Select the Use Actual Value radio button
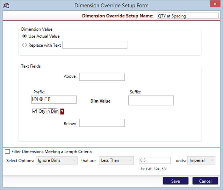The width and height of the screenshot is (223, 190). click(25, 36)
